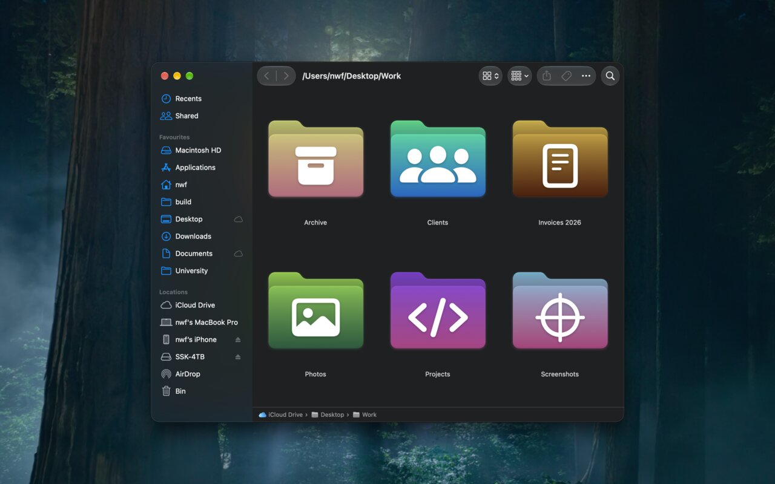Viewport: 775px width, 484px height.
Task: Click the Screenshots folder name label
Action: pos(560,374)
